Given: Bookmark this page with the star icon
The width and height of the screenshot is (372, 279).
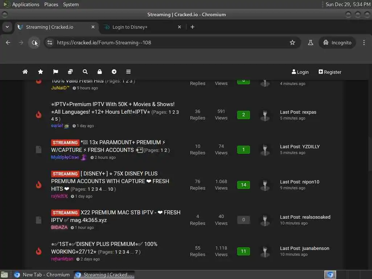Looking at the screenshot, I should coord(292,43).
